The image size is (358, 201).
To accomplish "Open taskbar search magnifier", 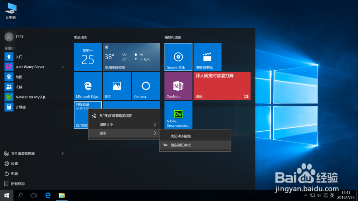I will tap(20, 196).
